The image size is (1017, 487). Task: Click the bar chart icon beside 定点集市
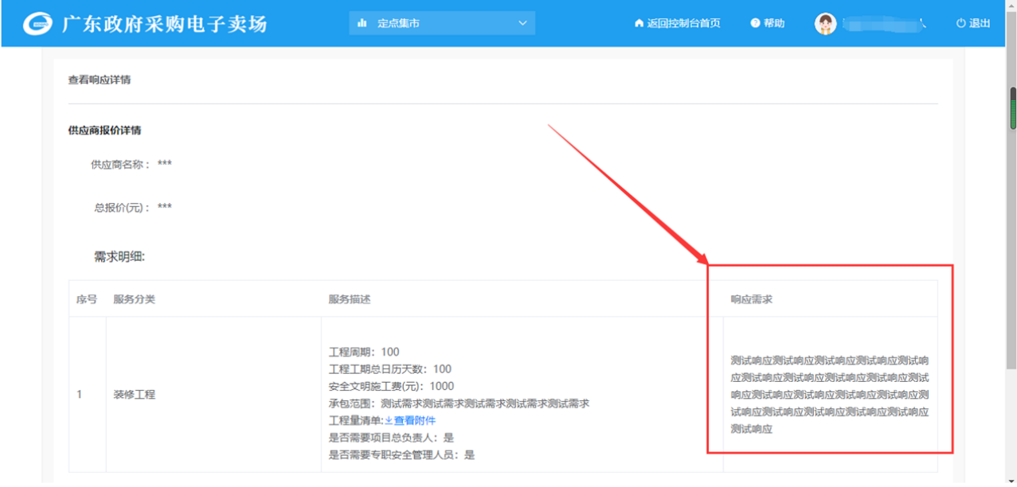point(362,24)
